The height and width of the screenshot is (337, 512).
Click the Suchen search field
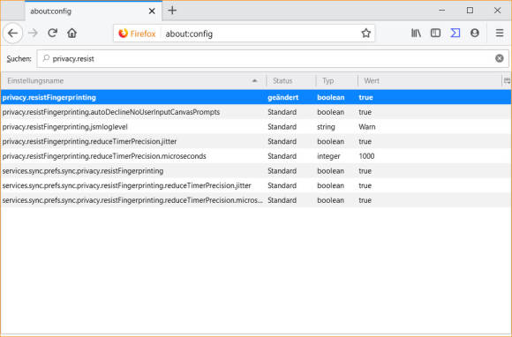pyautogui.click(x=273, y=59)
